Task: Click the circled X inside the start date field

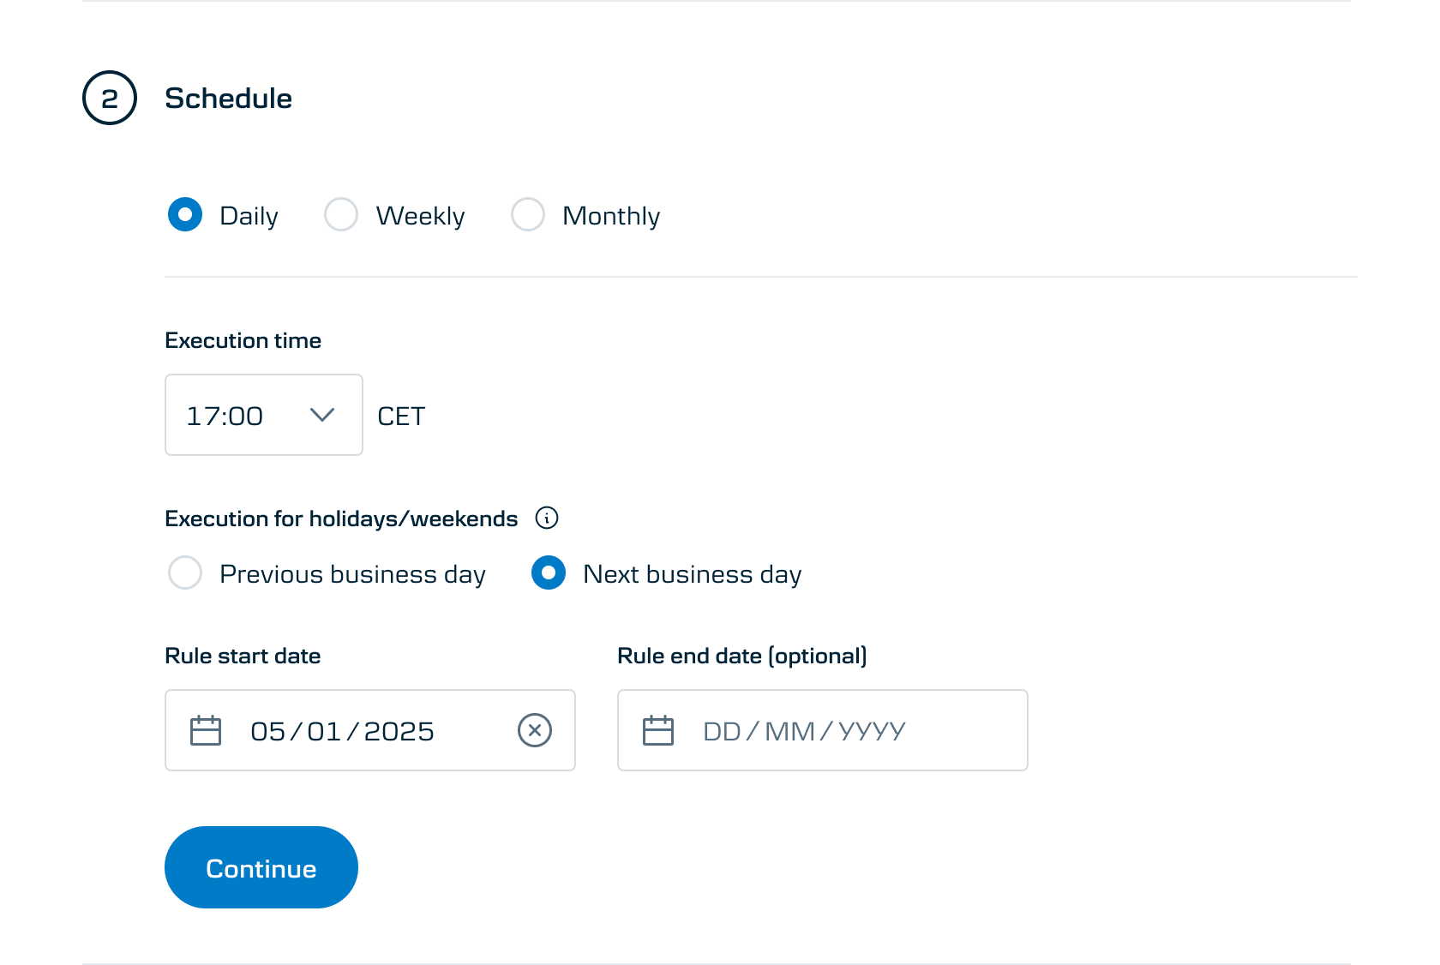Action: [535, 730]
